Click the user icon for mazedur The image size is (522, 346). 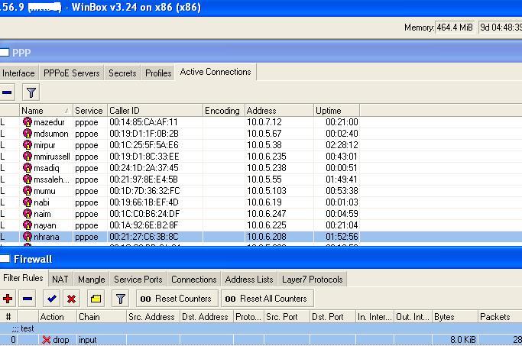pyautogui.click(x=28, y=122)
